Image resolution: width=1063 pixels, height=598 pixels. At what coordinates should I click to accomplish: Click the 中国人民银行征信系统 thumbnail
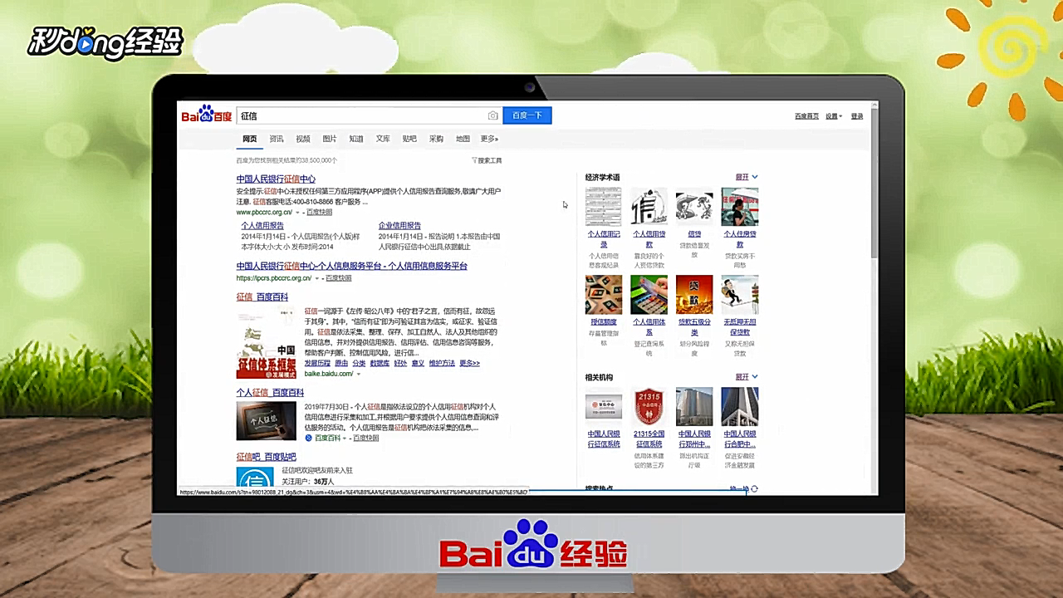tap(604, 406)
